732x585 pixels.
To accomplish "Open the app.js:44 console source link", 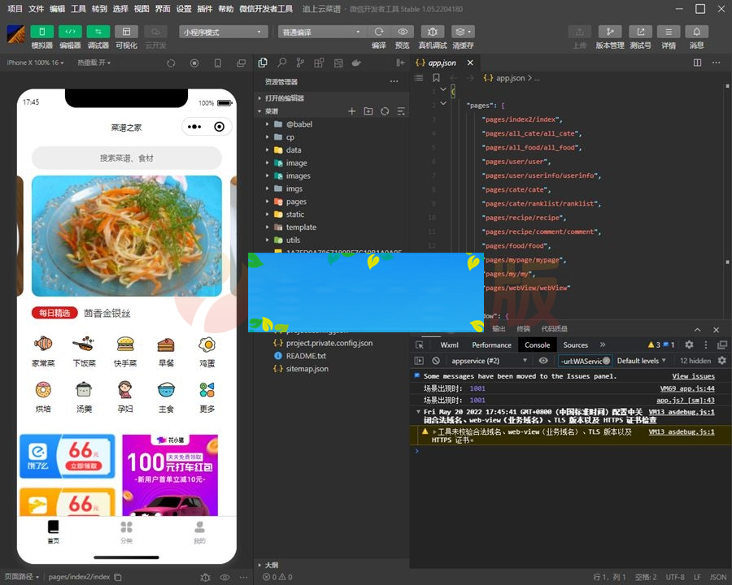I will [689, 389].
